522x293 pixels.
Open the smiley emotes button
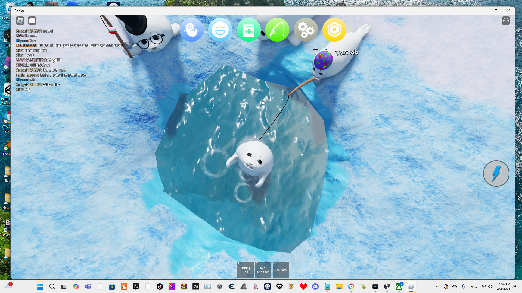(220, 30)
